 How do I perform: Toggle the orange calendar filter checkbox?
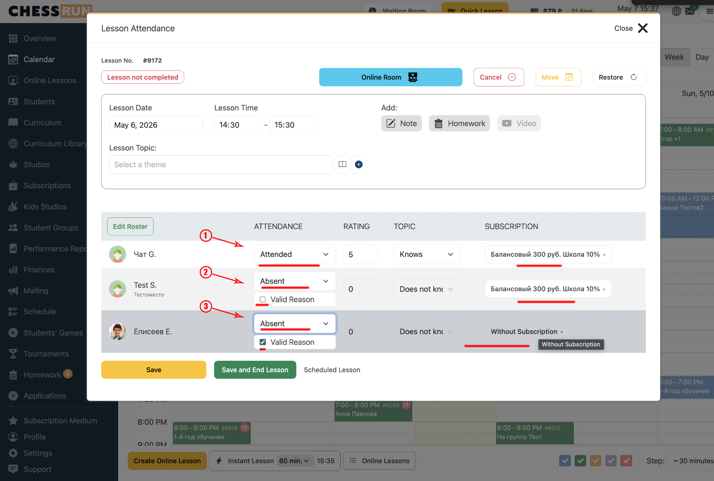595,461
